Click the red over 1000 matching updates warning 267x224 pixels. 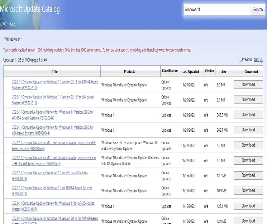[97, 50]
